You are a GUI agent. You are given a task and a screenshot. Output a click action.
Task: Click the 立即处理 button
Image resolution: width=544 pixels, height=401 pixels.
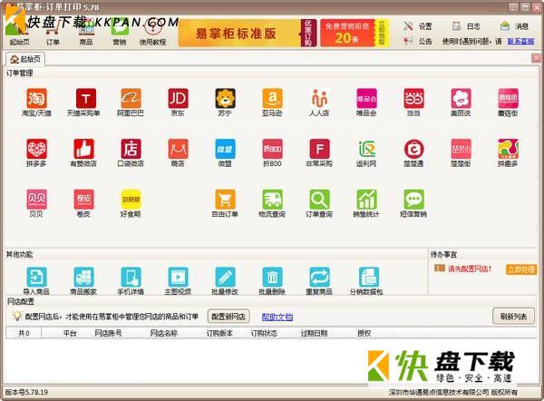coord(520,269)
